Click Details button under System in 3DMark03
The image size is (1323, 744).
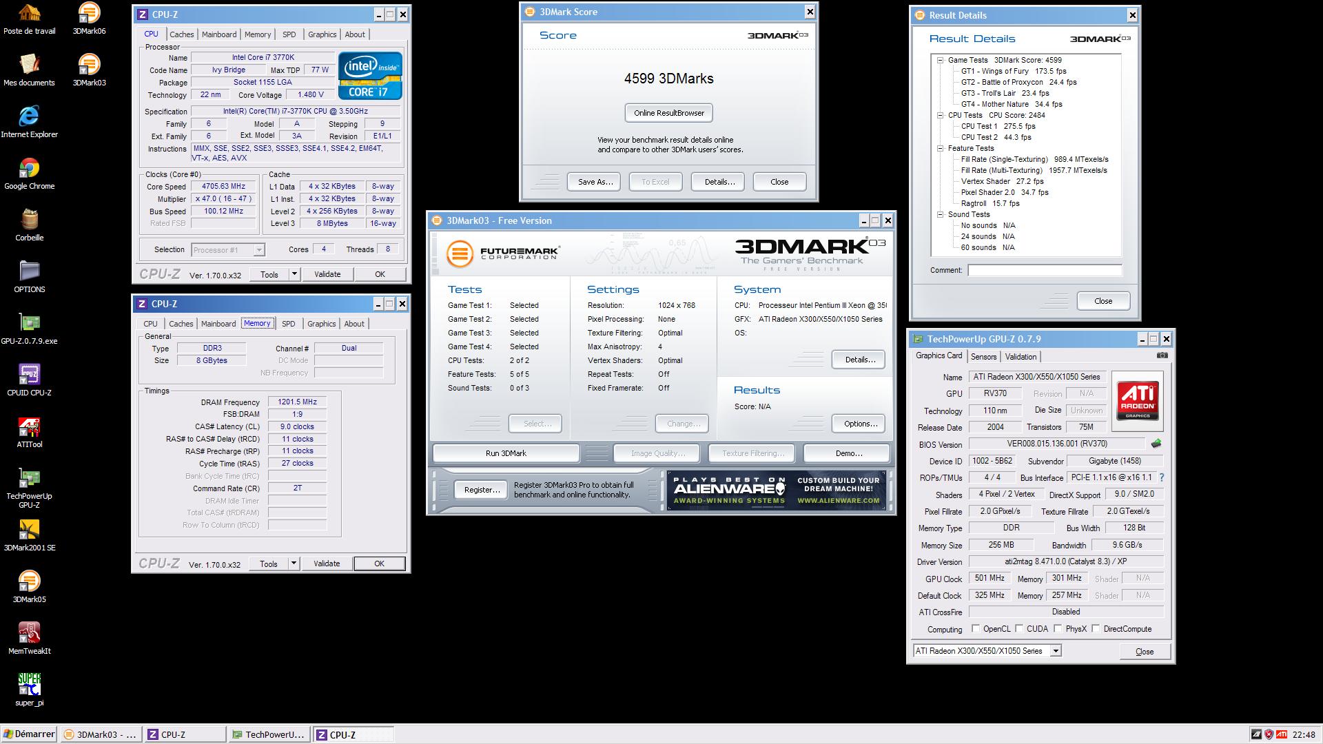[859, 360]
